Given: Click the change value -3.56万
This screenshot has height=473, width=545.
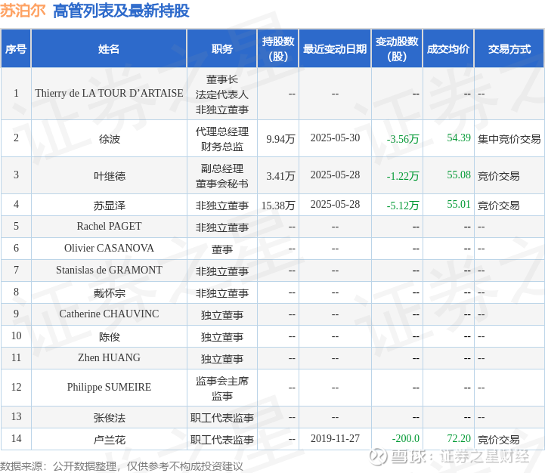Looking at the screenshot, I should pos(403,139).
